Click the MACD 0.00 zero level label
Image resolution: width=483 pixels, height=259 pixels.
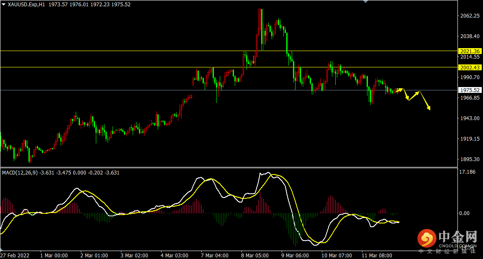coord(464,213)
